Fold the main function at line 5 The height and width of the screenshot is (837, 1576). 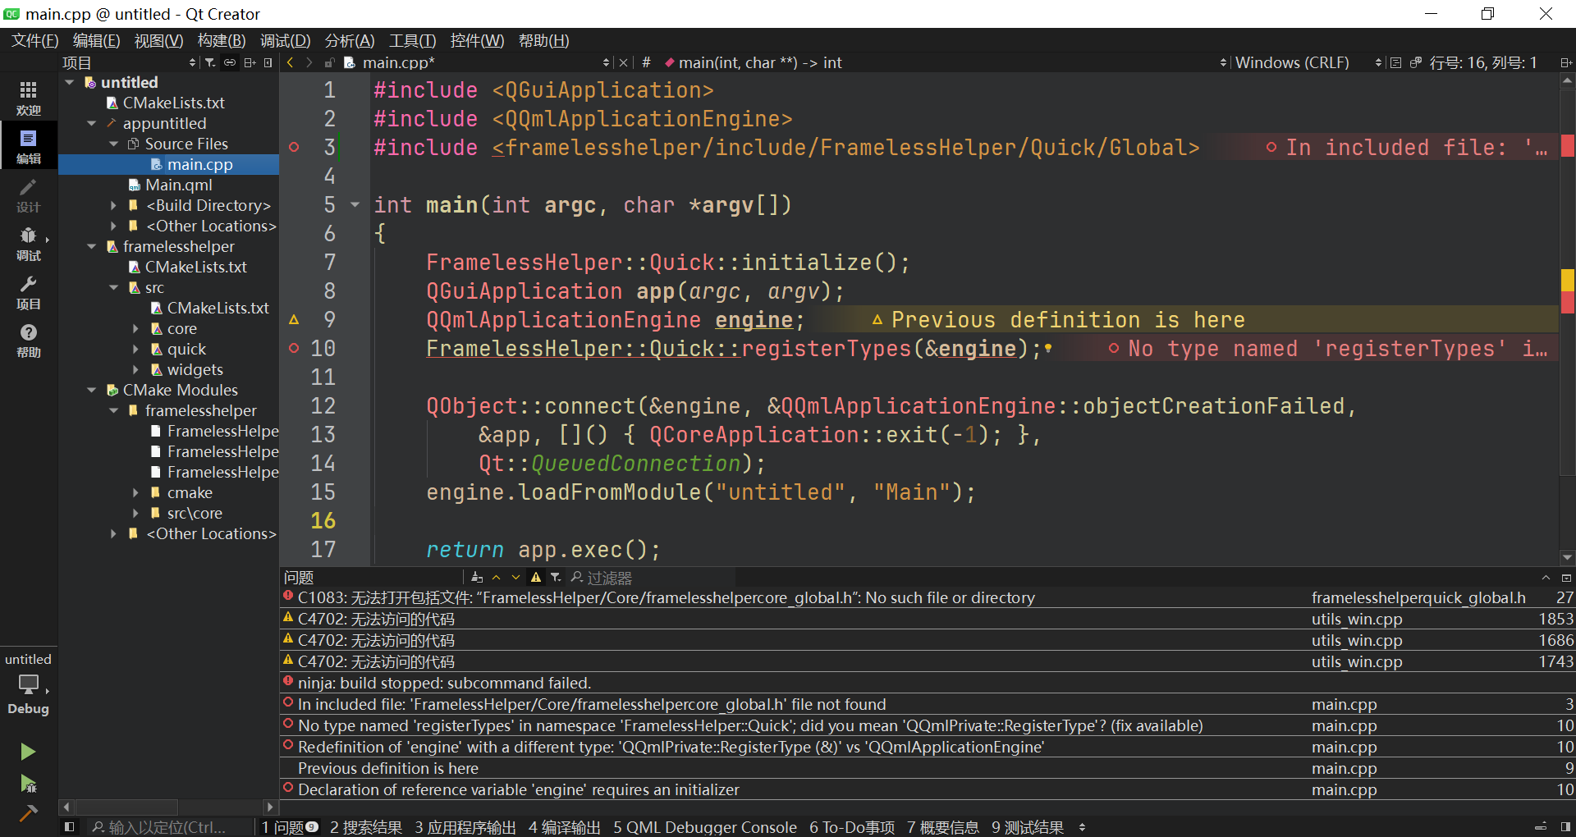pyautogui.click(x=355, y=204)
